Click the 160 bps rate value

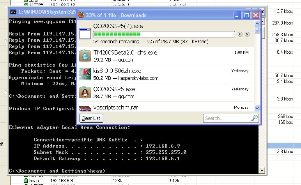285,122
